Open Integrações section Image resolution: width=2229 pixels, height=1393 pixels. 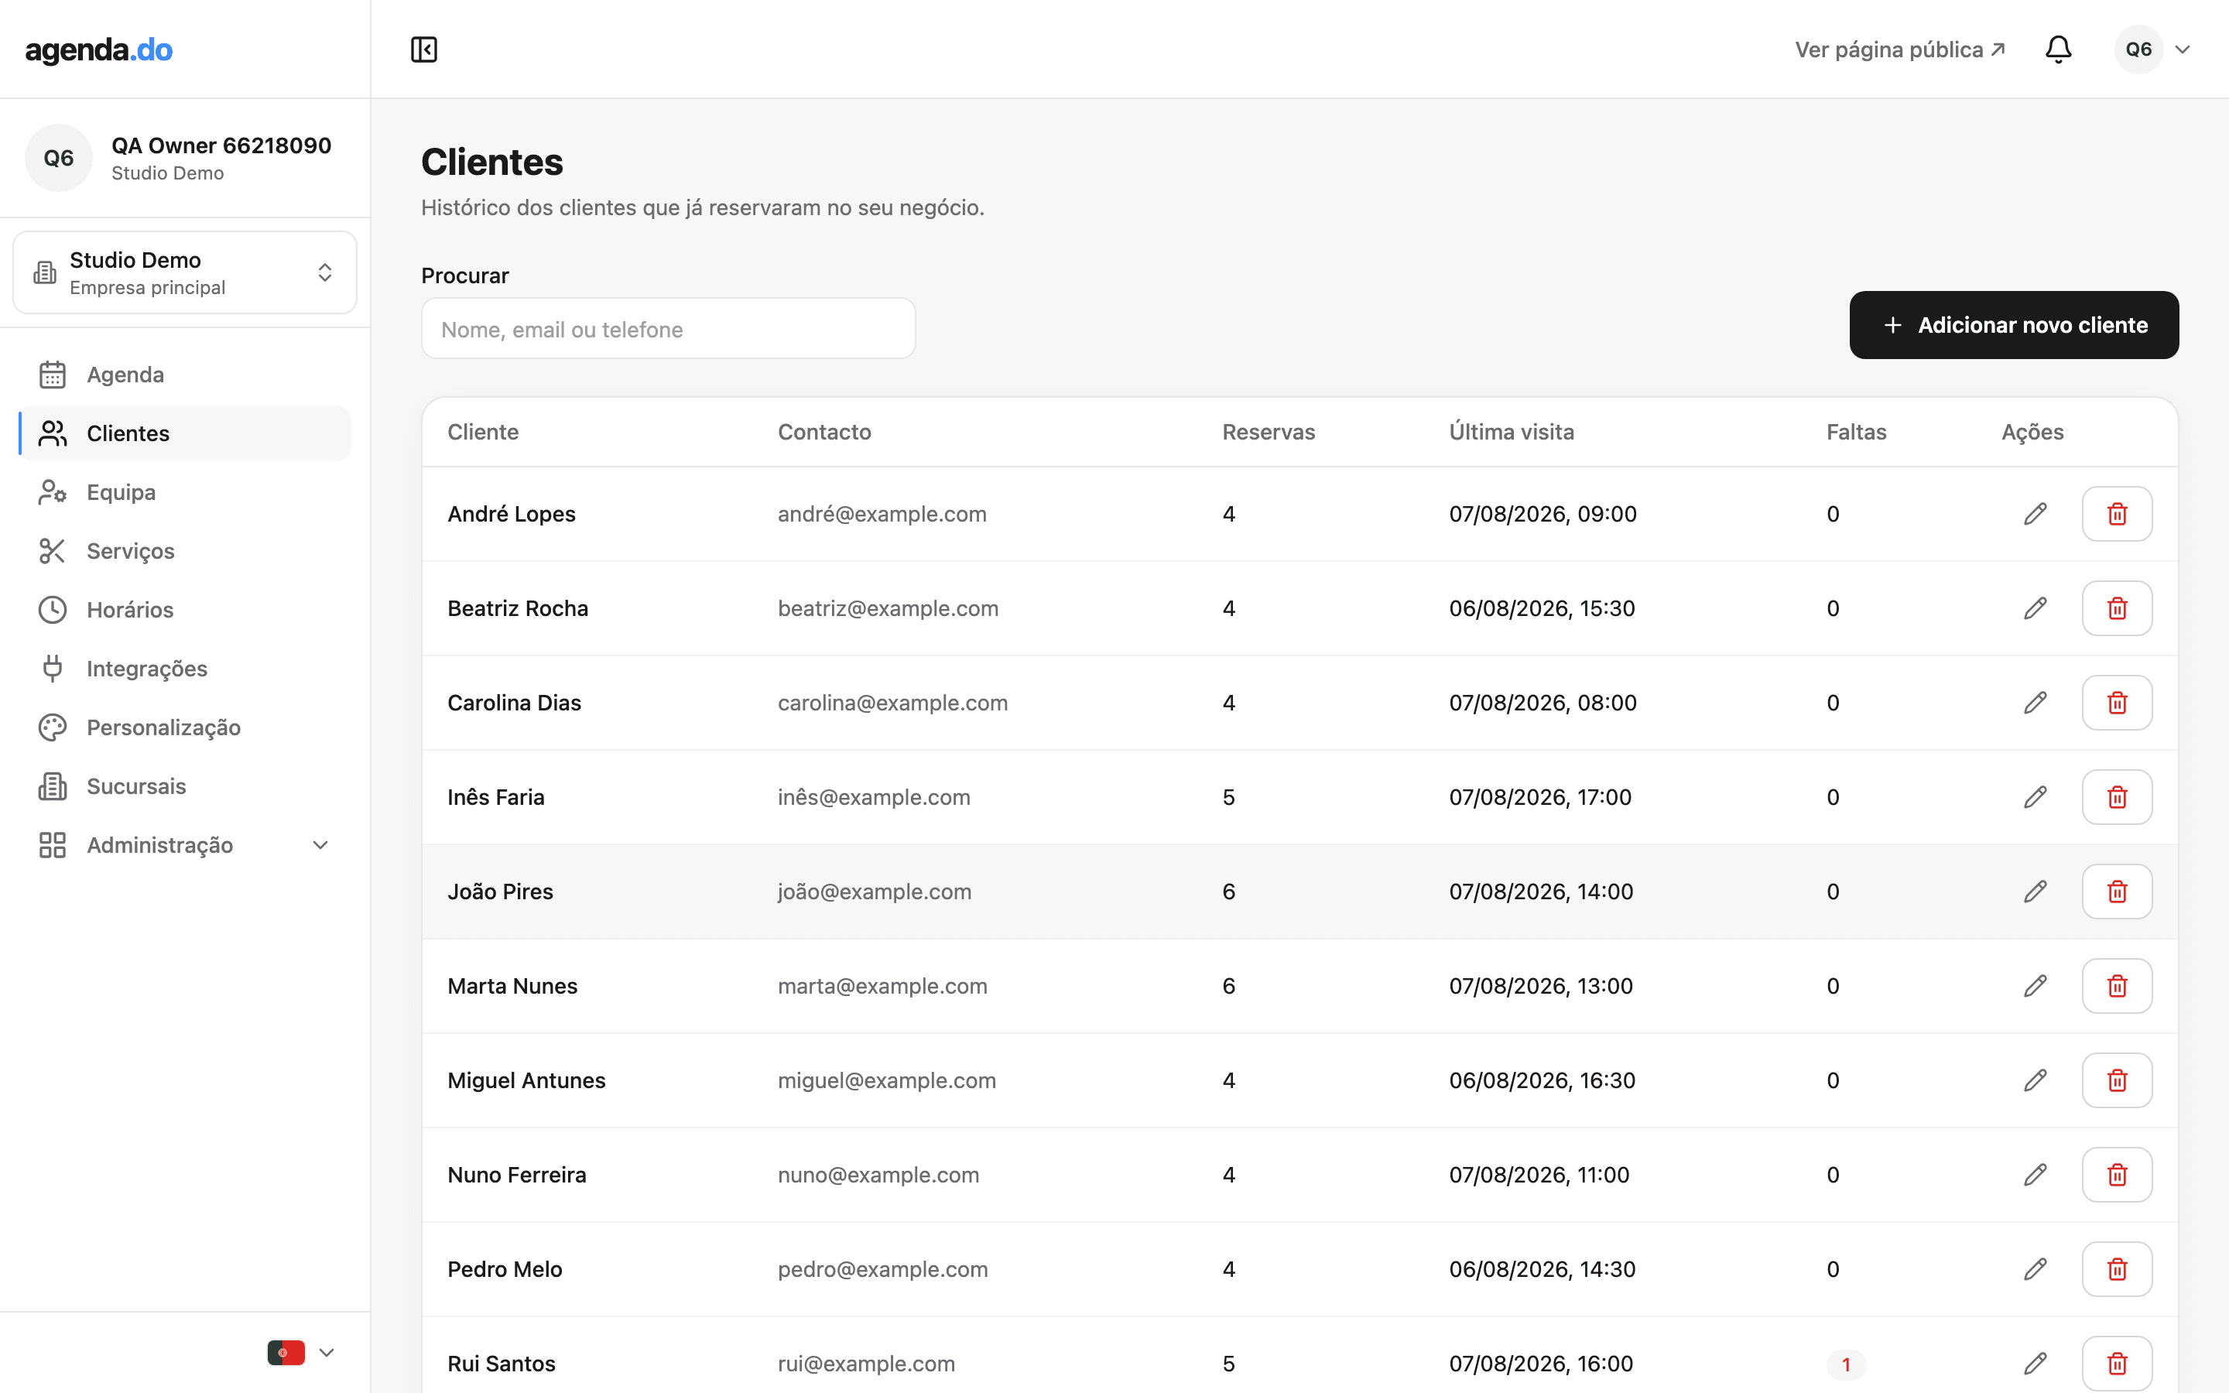click(x=185, y=669)
